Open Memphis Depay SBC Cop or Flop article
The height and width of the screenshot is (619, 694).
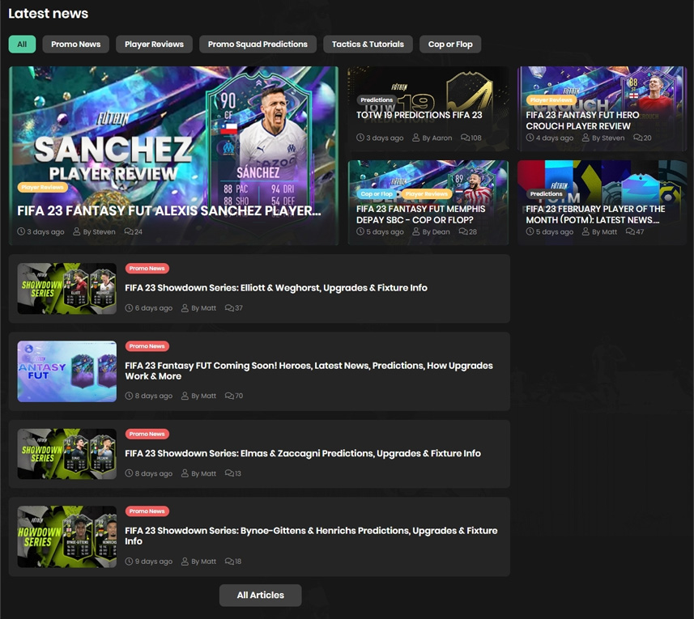pyautogui.click(x=420, y=214)
